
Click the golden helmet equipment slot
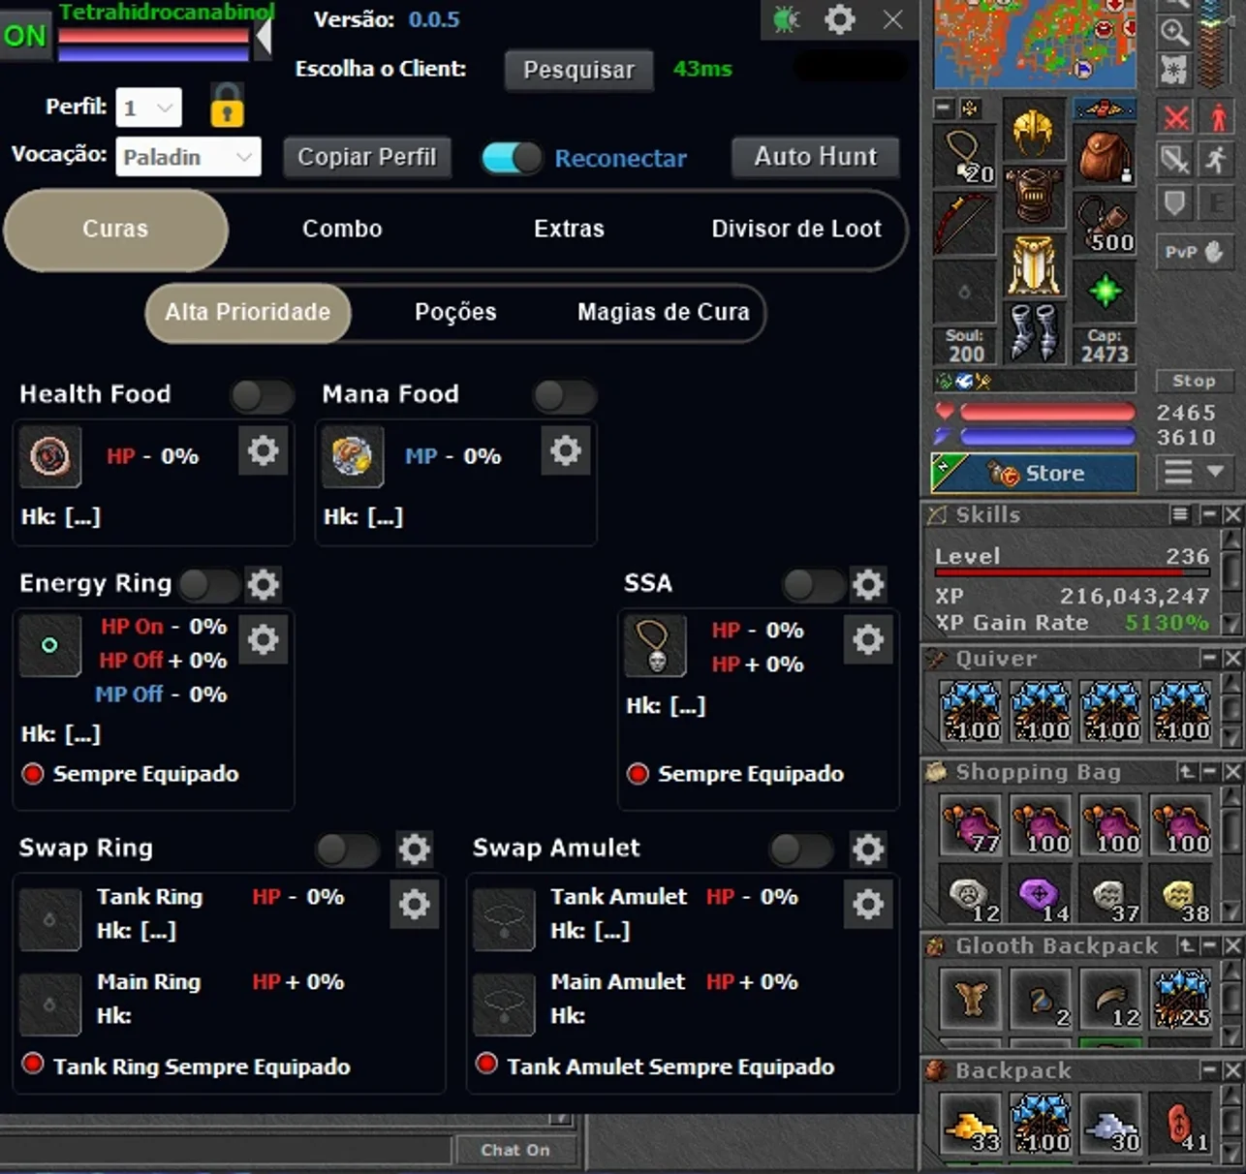click(x=1033, y=131)
